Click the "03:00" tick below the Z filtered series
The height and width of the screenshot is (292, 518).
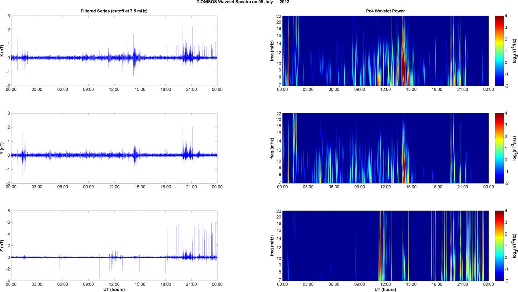point(37,284)
